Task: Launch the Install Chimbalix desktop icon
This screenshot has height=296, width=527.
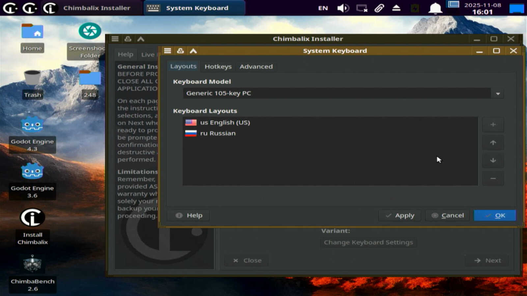Action: coord(32,227)
